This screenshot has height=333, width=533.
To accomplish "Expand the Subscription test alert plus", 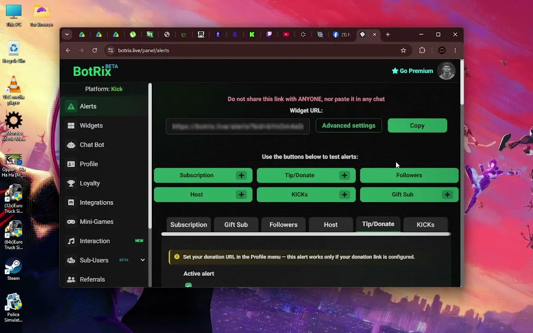I will (242, 175).
